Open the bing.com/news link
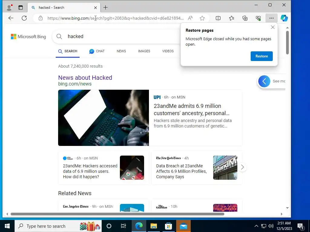This screenshot has height=232, width=310. coord(75,84)
